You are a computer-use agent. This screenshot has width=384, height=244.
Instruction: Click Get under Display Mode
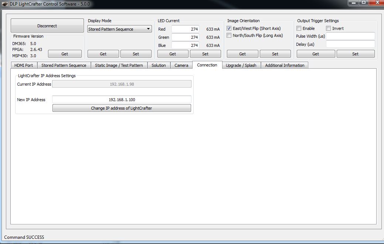103,54
